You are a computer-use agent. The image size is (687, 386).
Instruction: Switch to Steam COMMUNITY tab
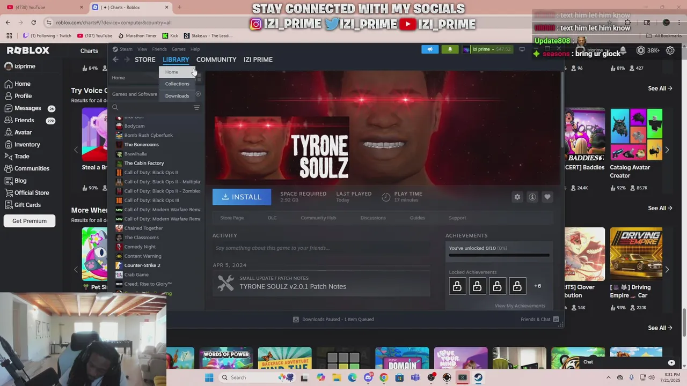(x=216, y=60)
